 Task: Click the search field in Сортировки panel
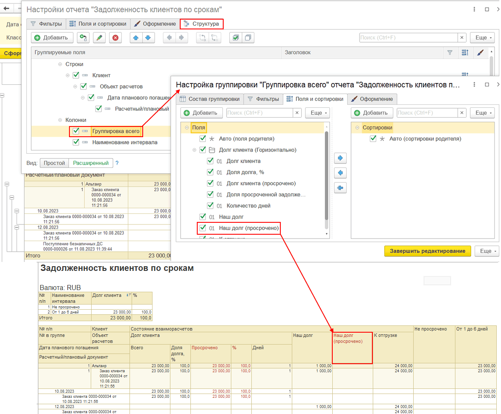click(x=428, y=113)
